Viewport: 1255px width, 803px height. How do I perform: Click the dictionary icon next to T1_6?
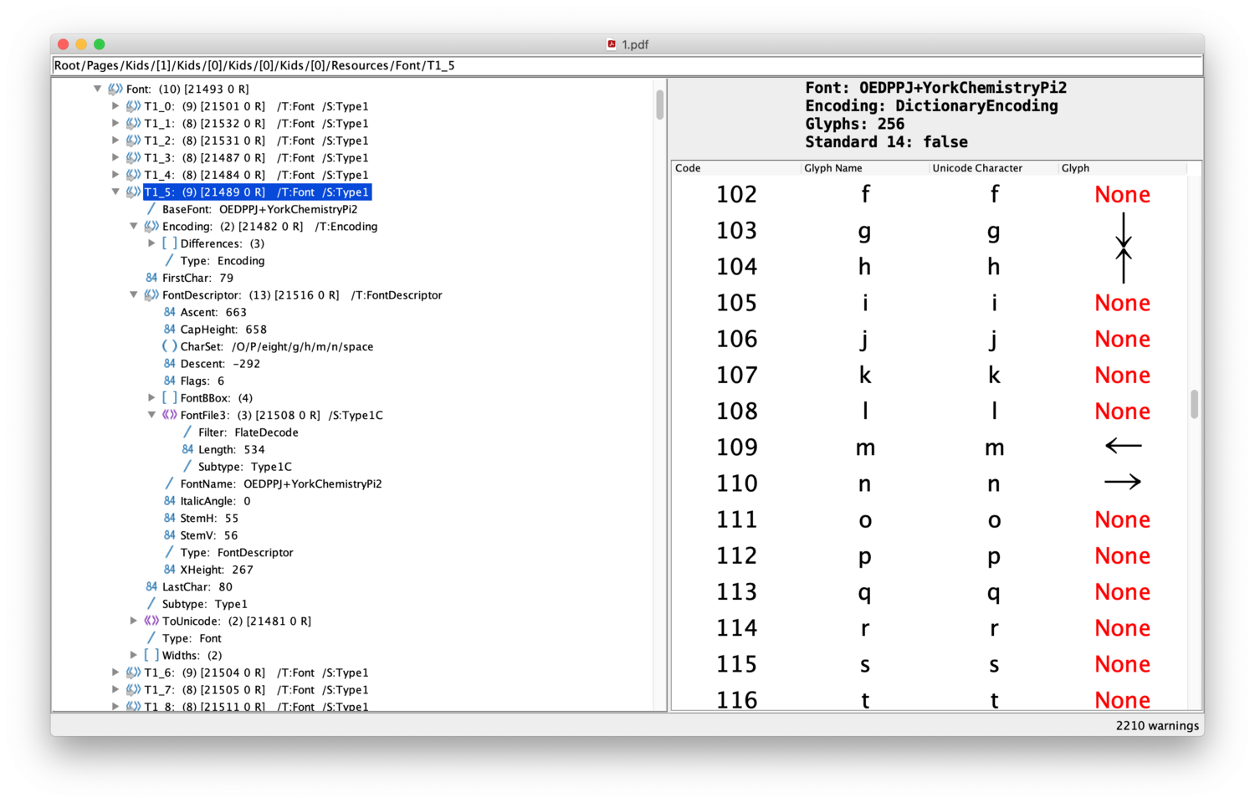(x=133, y=673)
